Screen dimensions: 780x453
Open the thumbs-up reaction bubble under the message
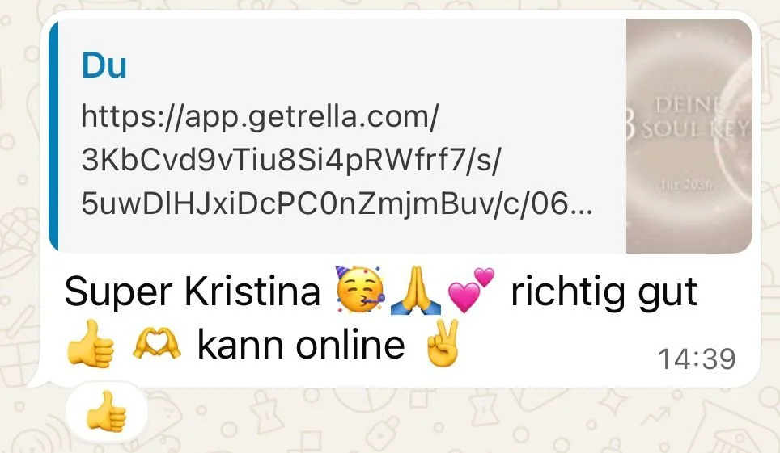tap(107, 411)
